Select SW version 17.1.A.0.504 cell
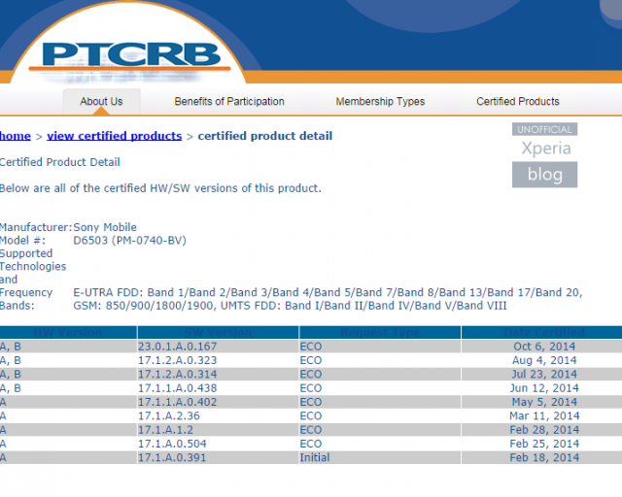This screenshot has width=622, height=497. 218,444
